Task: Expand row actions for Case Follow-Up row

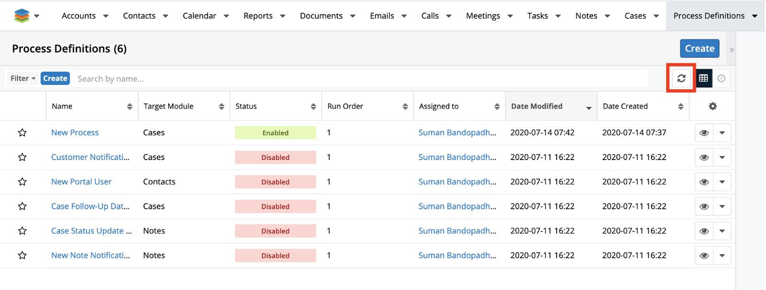Action: coord(722,207)
